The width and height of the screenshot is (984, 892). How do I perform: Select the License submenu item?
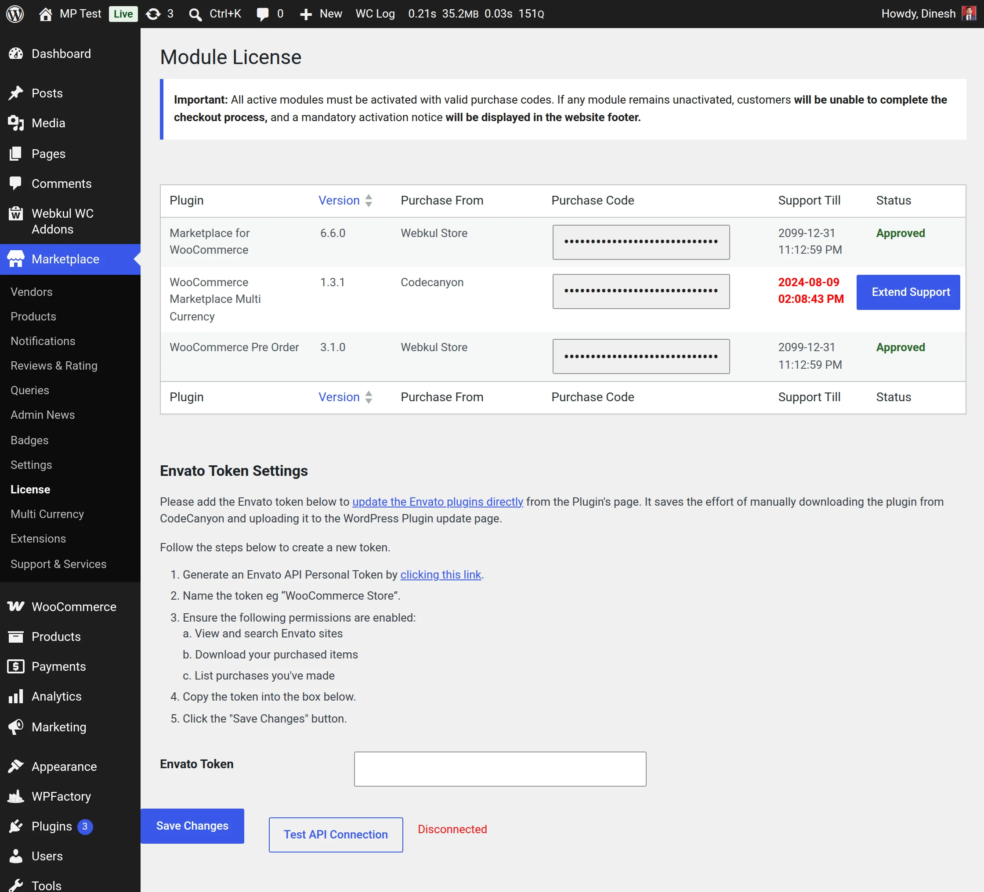(30, 489)
